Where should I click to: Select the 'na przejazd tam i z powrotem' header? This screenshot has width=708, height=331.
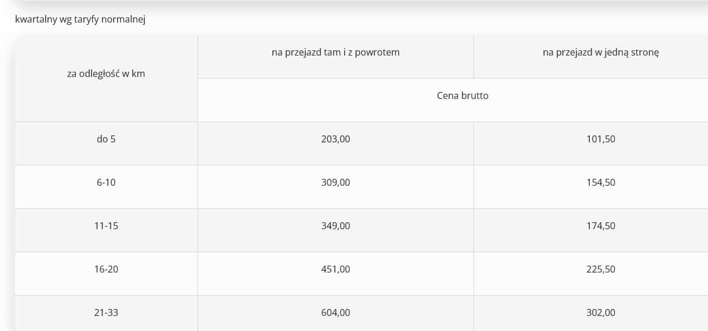click(x=335, y=57)
